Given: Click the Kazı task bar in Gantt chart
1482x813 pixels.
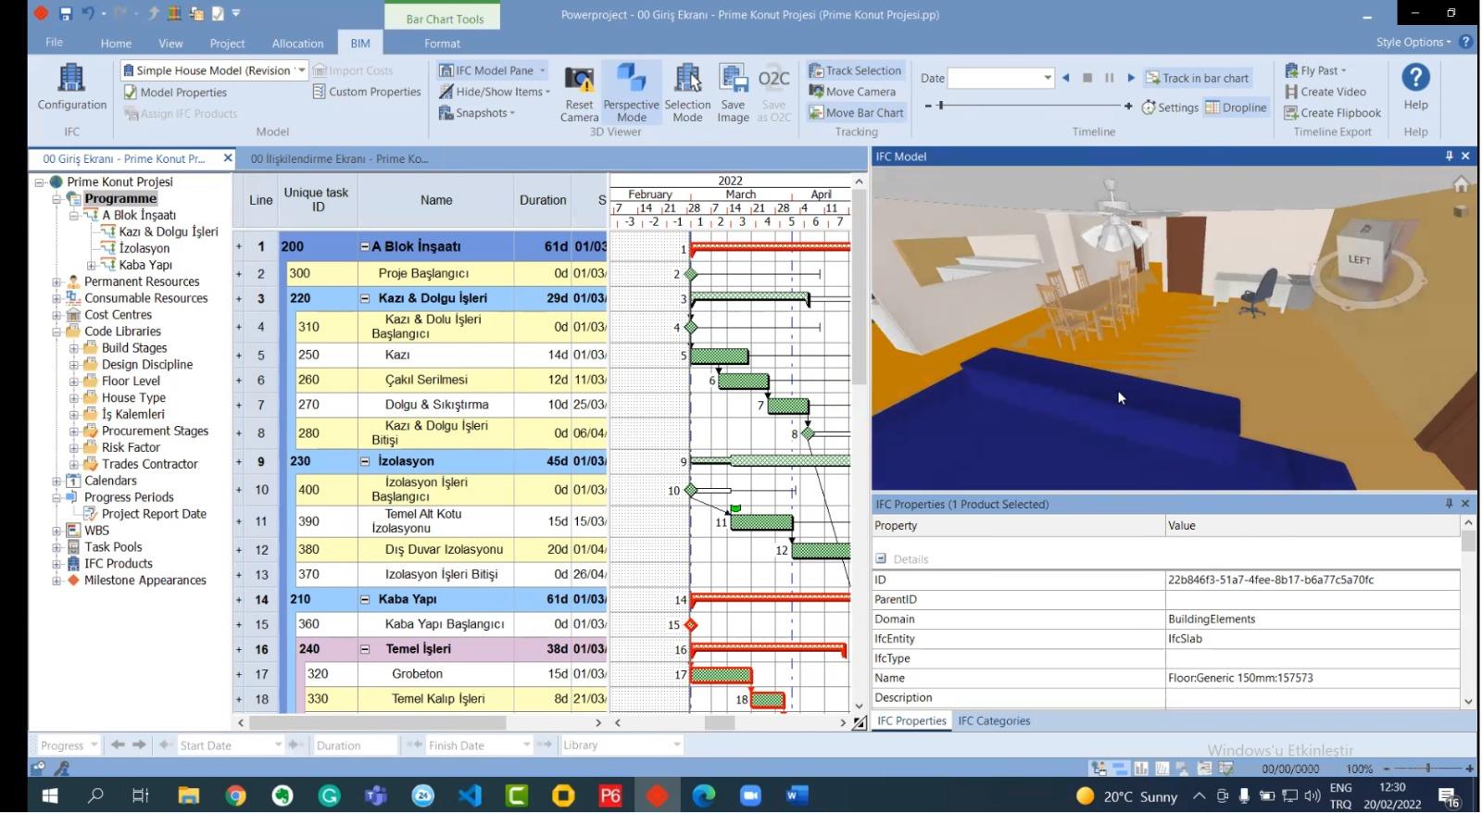Looking at the screenshot, I should coord(720,356).
